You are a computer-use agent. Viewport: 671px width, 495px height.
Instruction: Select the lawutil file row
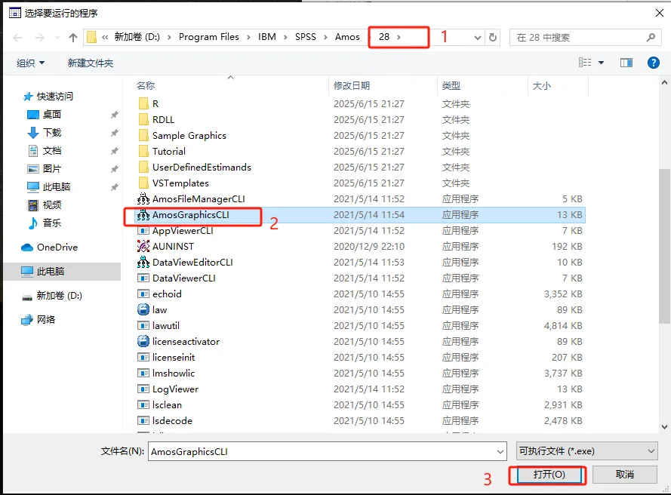(360, 325)
